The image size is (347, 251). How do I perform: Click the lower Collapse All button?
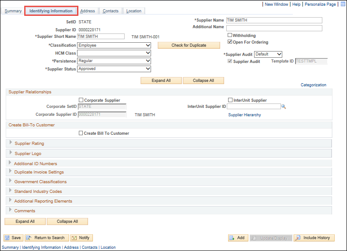click(x=67, y=221)
